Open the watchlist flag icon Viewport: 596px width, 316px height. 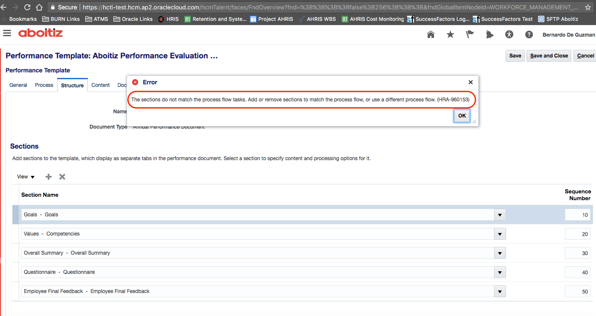(x=470, y=34)
